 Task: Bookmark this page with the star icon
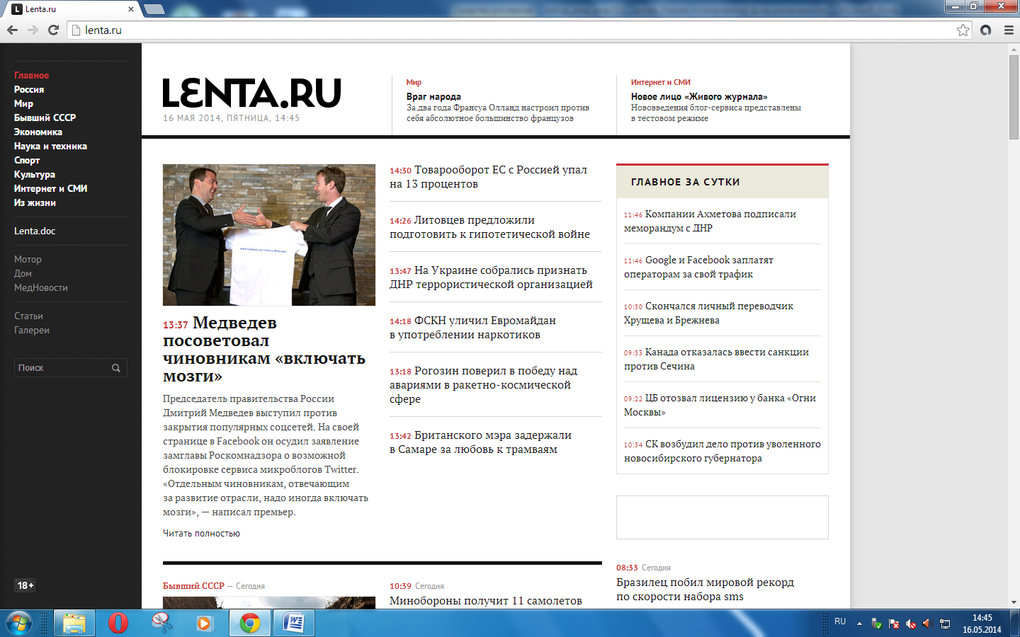point(963,30)
